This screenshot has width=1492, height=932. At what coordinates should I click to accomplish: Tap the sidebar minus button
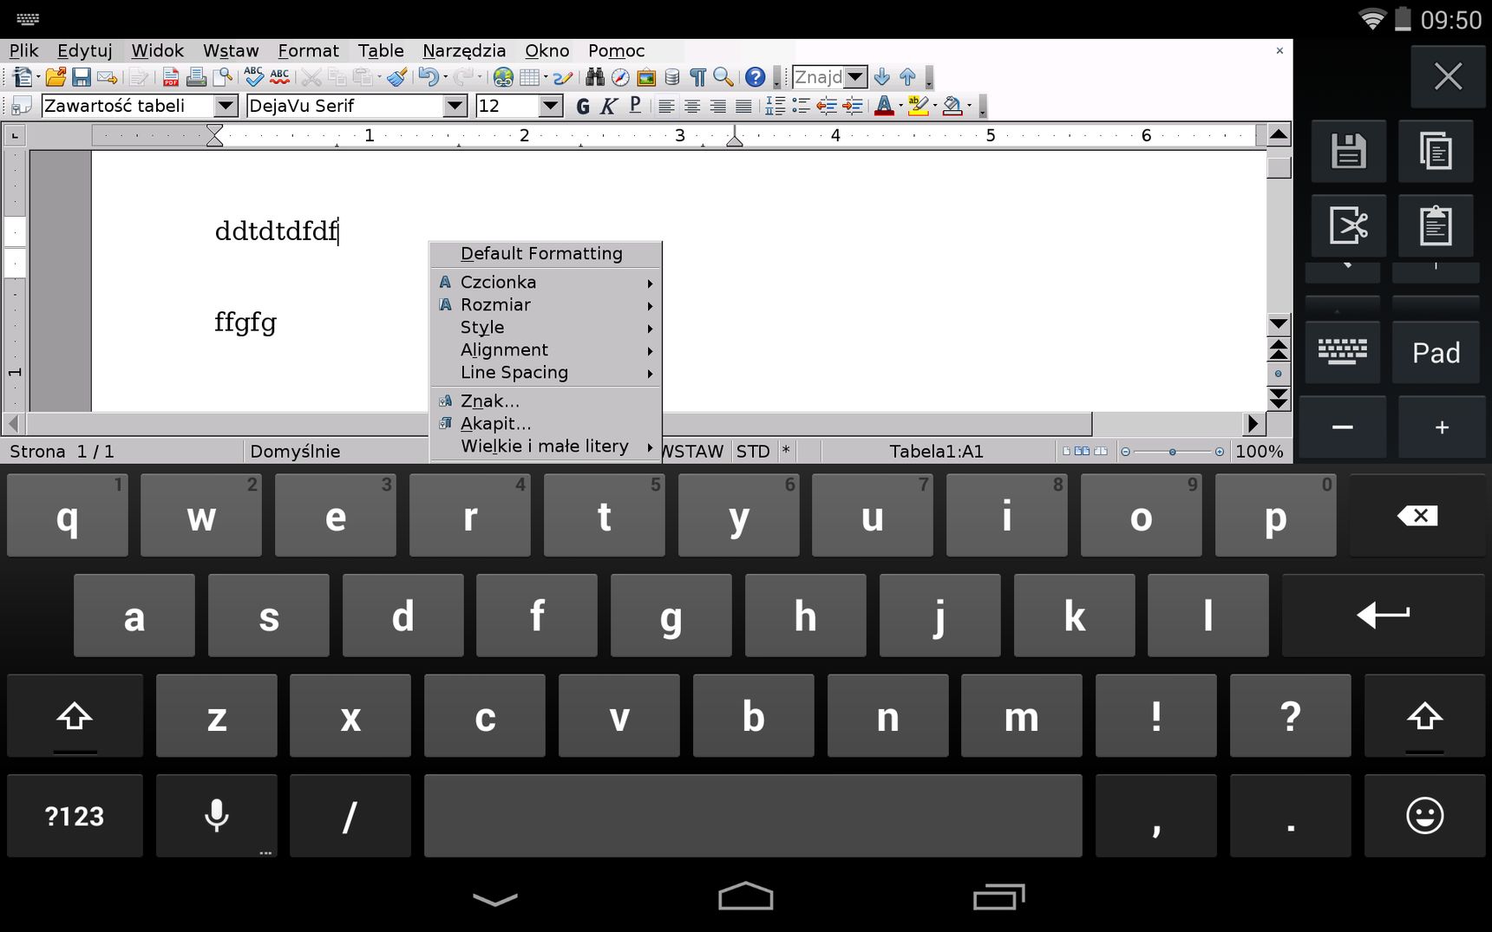click(x=1342, y=427)
